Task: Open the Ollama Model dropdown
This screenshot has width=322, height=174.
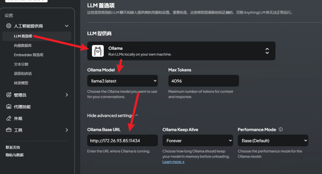Action: 122,81
